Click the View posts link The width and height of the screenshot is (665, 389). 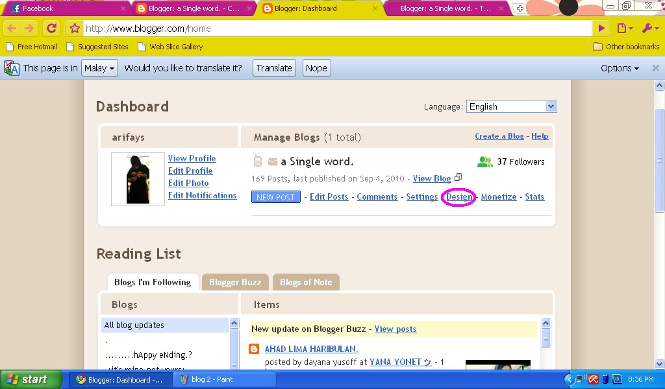tap(395, 329)
